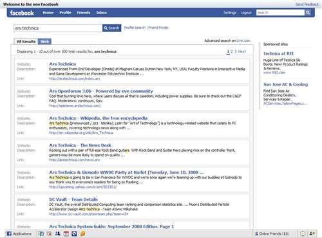Click the header Search input box
The width and height of the screenshot is (322, 238).
click(280, 13)
